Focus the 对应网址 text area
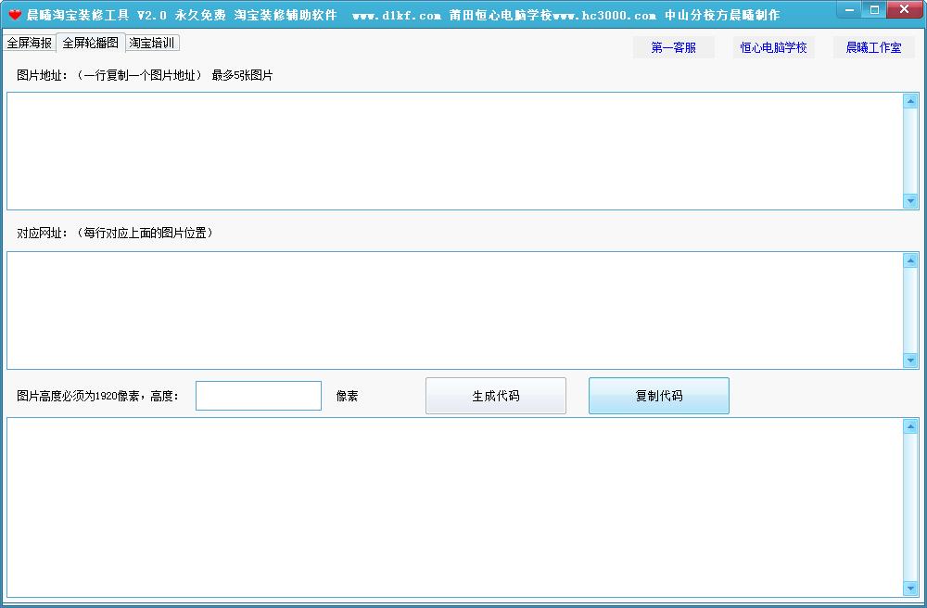 [454, 310]
